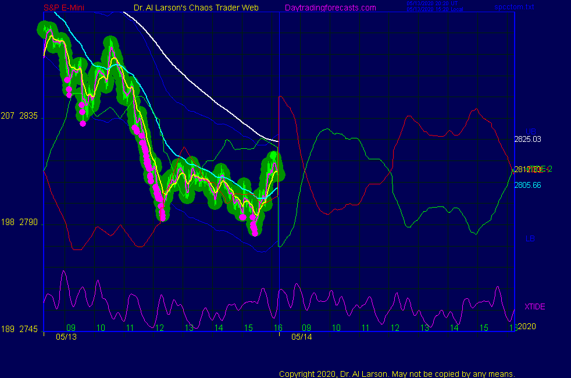571x378 pixels.
Task: Click the "198 2790" price axis label
Action: tap(19, 222)
